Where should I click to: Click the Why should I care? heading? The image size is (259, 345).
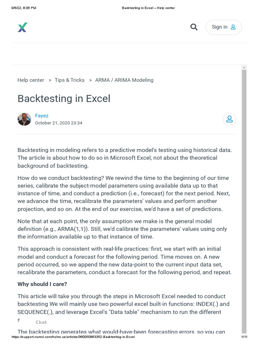point(42,284)
